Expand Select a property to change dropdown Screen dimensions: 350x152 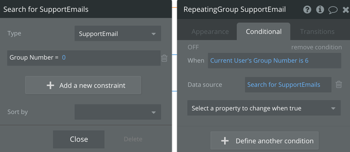coord(264,108)
